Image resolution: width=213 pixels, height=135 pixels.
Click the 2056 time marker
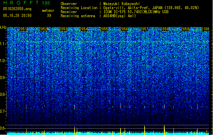pos(124,29)
